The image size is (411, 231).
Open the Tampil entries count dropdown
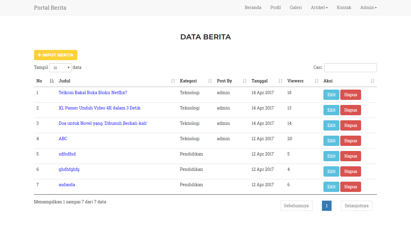(60, 68)
